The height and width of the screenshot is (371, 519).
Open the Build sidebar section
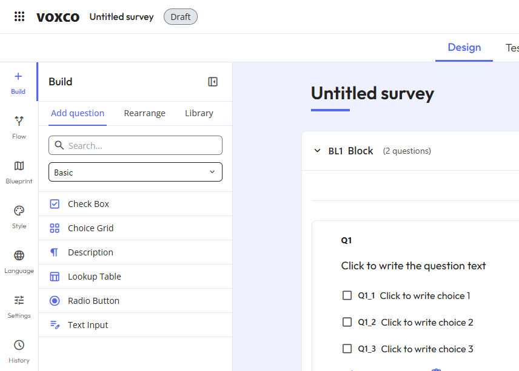click(x=18, y=84)
